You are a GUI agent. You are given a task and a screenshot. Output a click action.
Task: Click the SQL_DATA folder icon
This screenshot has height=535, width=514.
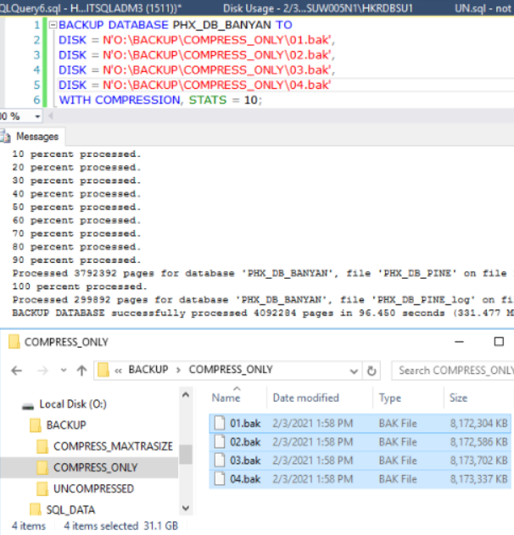(x=36, y=510)
